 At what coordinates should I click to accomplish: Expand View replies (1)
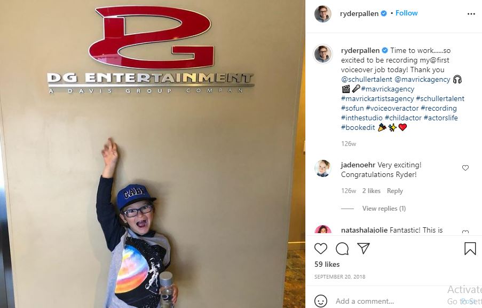tap(384, 209)
